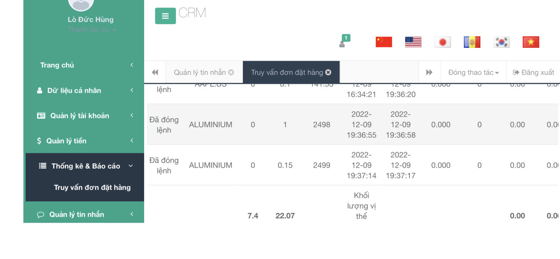560x259 pixels.
Task: Switch to the Quản lý tin nhắn tab
Action: pos(199,73)
